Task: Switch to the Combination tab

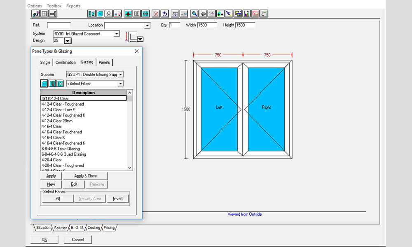Action: point(65,62)
